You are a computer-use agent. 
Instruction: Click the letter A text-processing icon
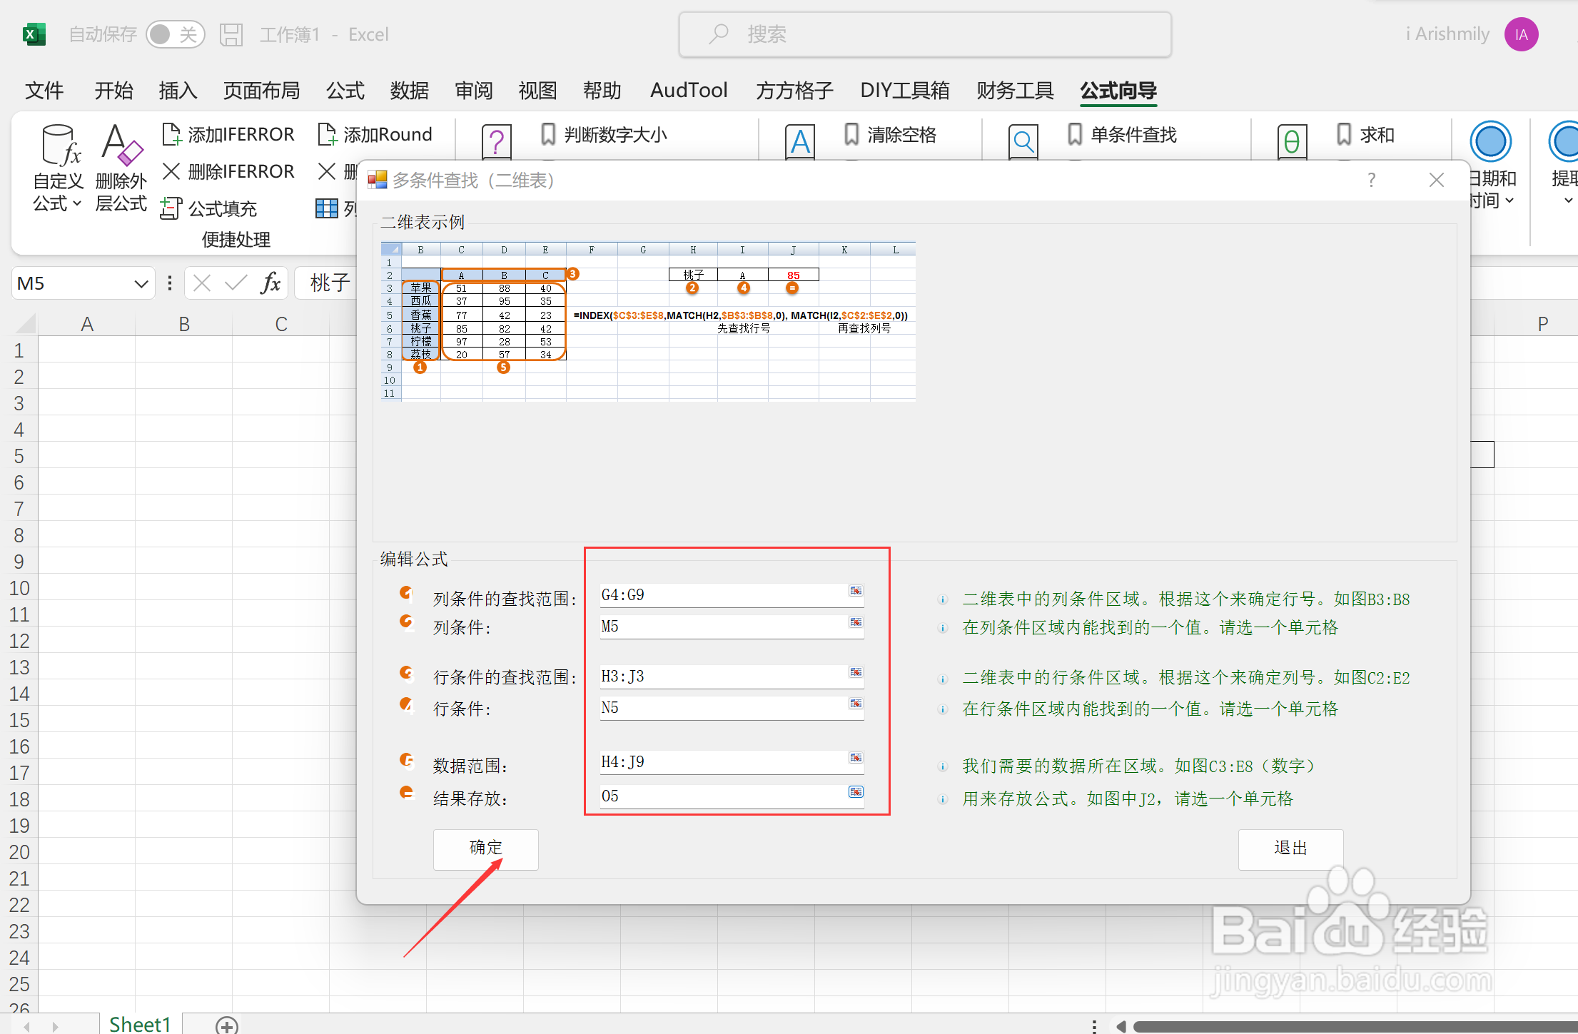pyautogui.click(x=800, y=141)
